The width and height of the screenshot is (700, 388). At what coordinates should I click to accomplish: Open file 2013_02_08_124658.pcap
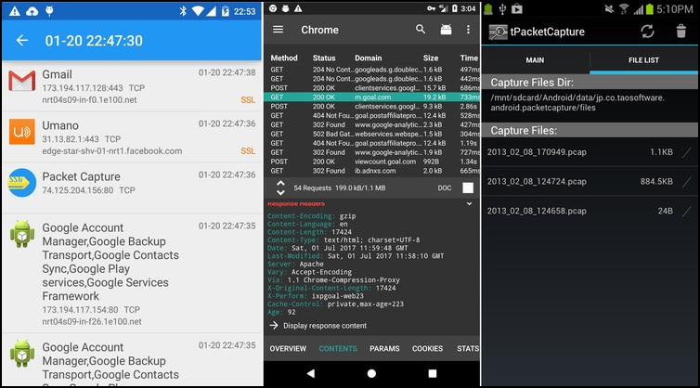[x=590, y=212]
